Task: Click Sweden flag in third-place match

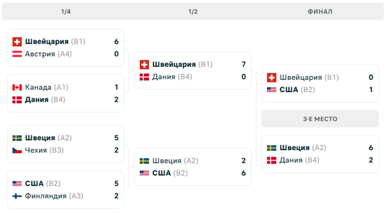Action: pos(272,148)
